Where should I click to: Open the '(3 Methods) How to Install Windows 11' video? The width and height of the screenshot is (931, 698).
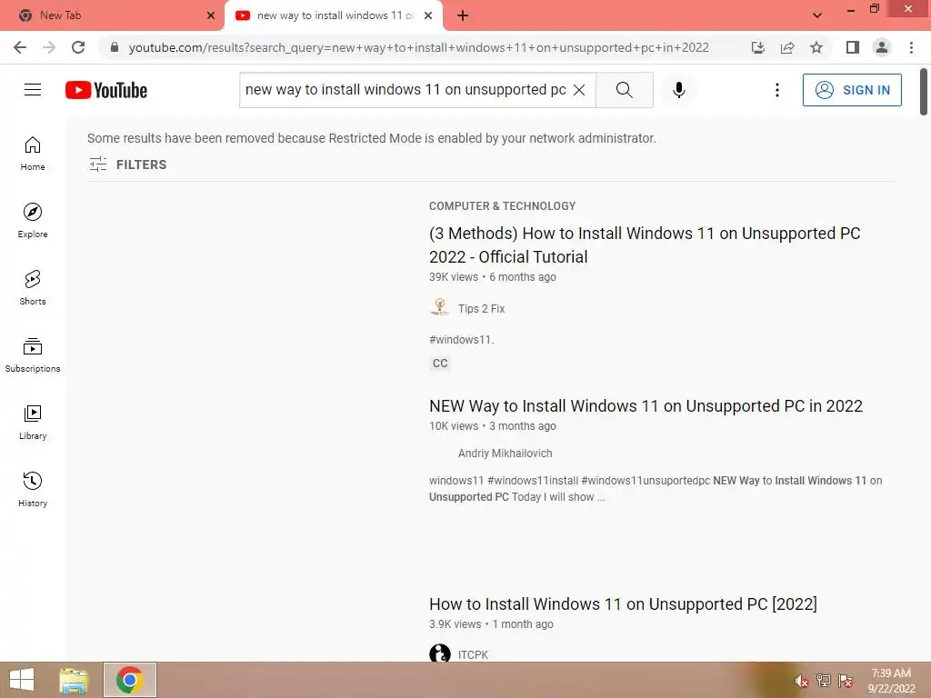645,245
